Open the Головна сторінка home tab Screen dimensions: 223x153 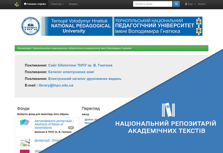(x=35, y=4)
